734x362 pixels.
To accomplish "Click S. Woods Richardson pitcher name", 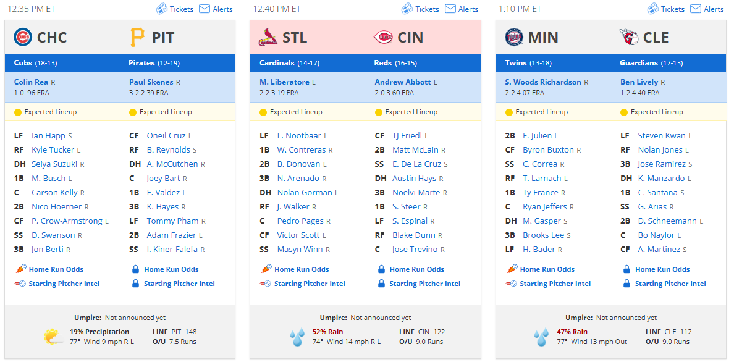I will tap(543, 82).
